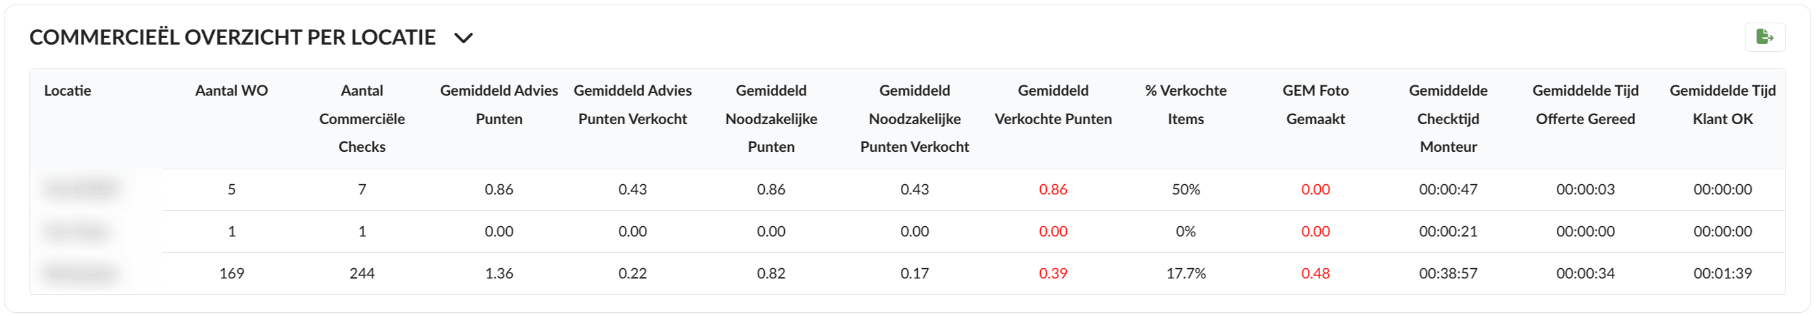Click the Gemiddeld Noodzakelijke Punten Verkocht header
This screenshot has width=1816, height=316.
coord(914,118)
